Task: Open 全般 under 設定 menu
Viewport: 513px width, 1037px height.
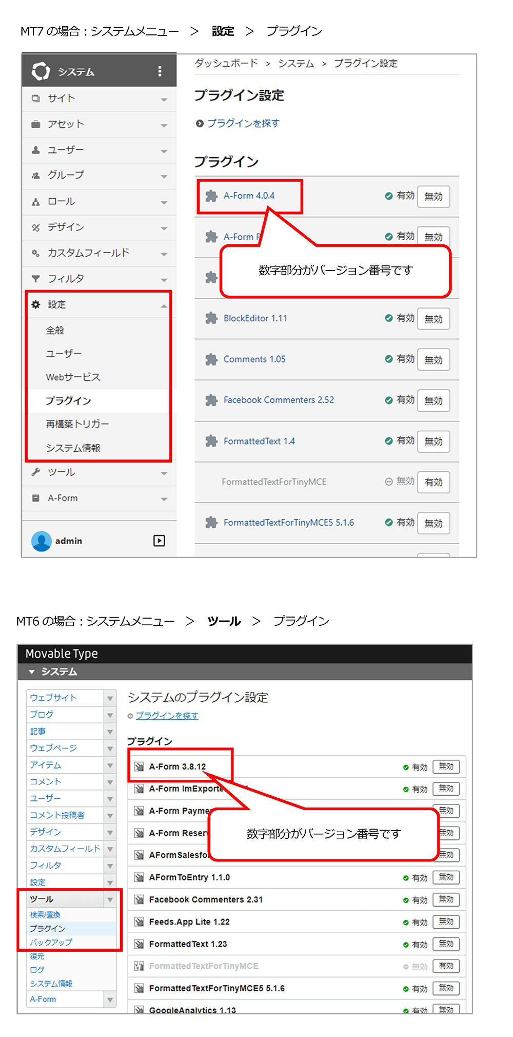Action: pyautogui.click(x=55, y=331)
